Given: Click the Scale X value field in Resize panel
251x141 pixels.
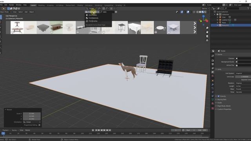Looking at the screenshot, I should coord(32,114).
